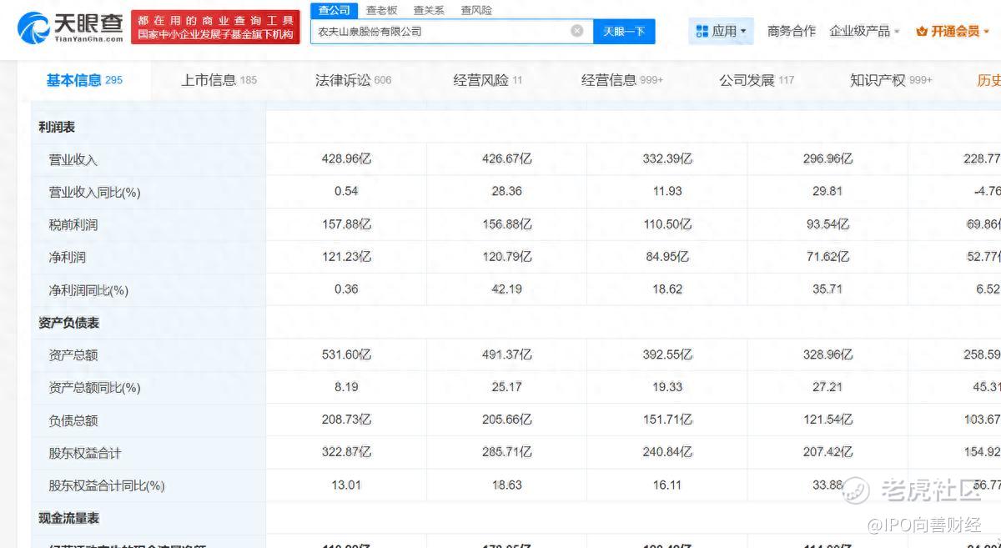Select the 查老板 search tab
Screen dimensions: 1001x548
[381, 10]
